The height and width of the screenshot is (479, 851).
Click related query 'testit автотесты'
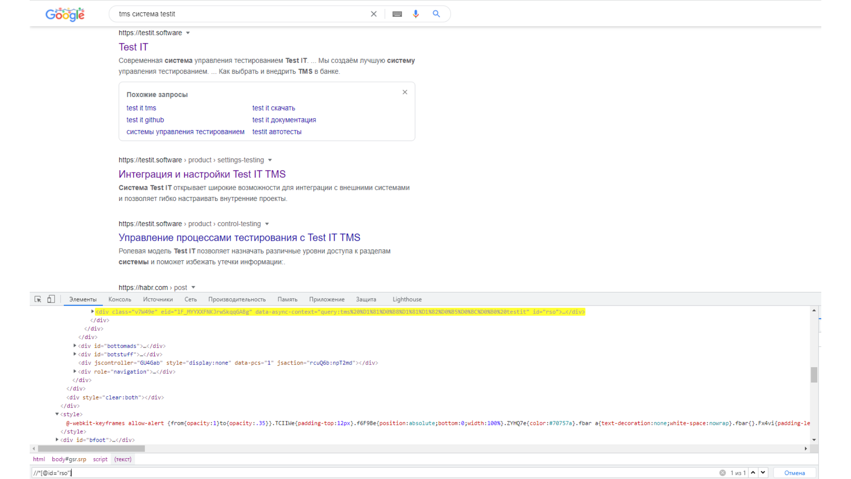point(277,132)
